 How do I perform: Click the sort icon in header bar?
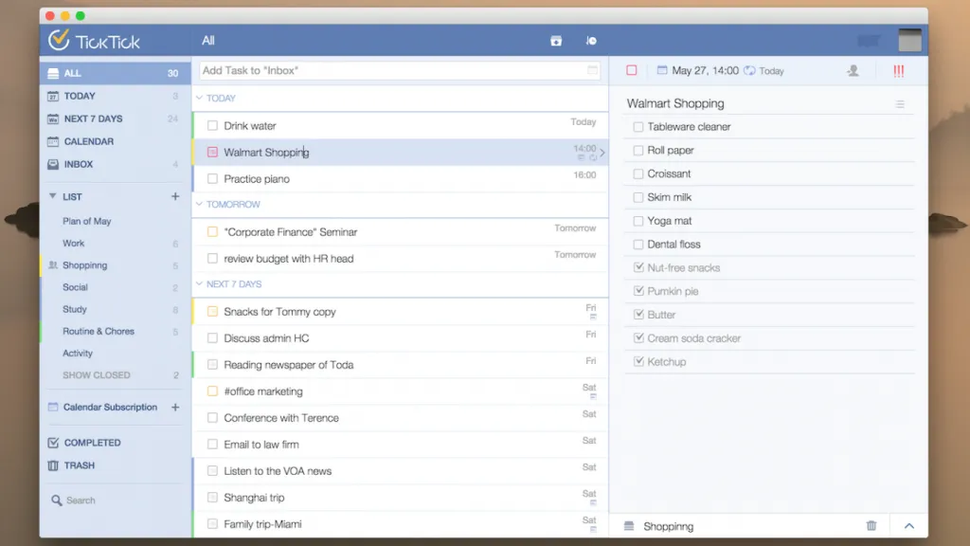(x=591, y=41)
